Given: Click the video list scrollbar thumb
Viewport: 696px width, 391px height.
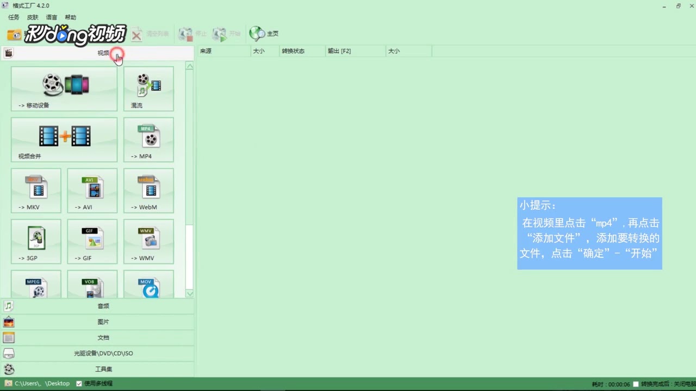Looking at the screenshot, I should tap(189, 256).
